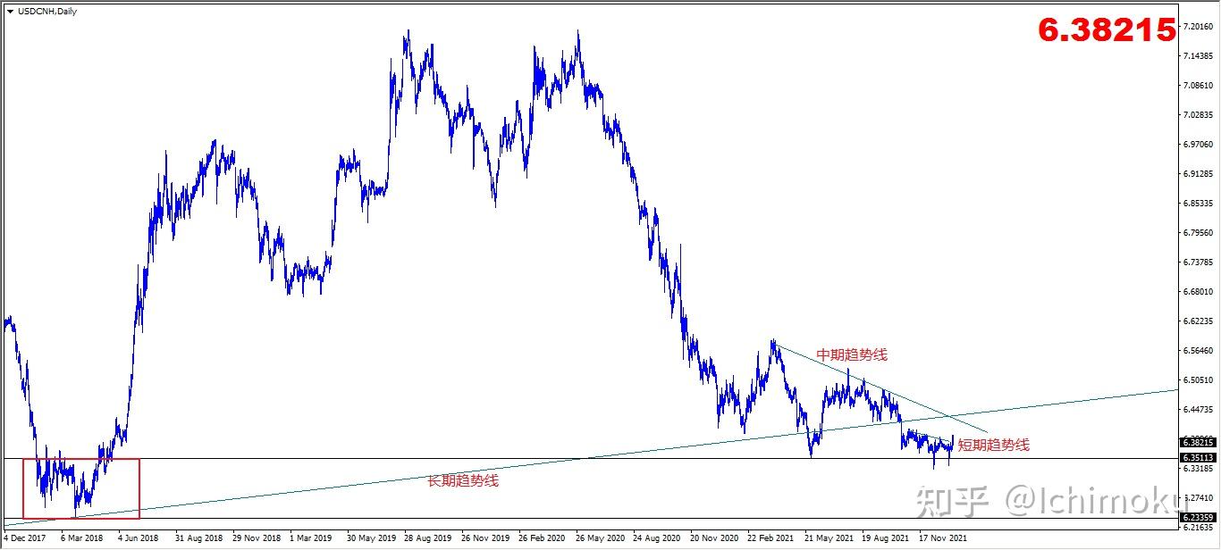Click the 6.44735 price axis value
Screen dimensions: 1221x550
[1198, 410]
